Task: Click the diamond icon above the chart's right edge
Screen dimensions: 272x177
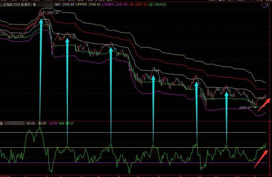Action: [x=262, y=5]
